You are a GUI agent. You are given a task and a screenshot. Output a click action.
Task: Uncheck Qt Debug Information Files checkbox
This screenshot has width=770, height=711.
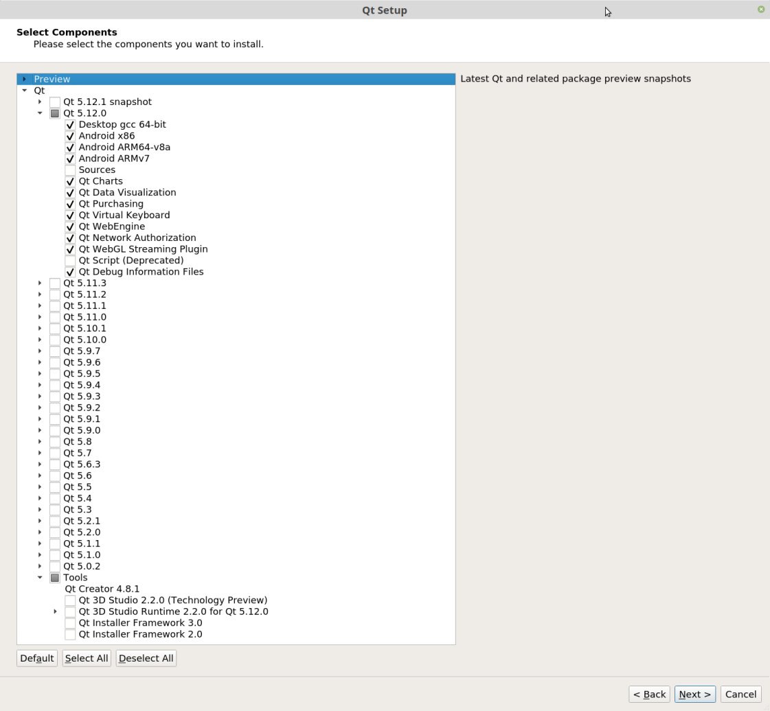pos(70,272)
